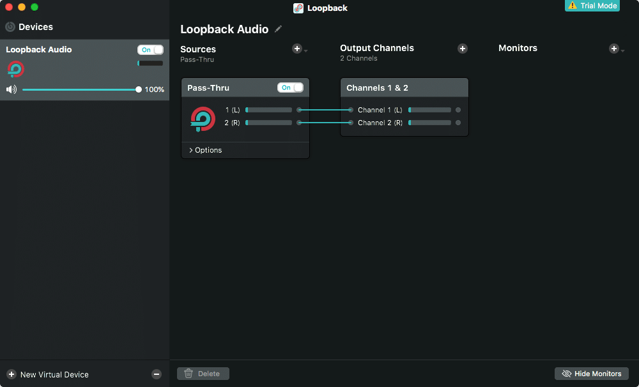Click the source 2 (R) level meter

[x=268, y=123]
